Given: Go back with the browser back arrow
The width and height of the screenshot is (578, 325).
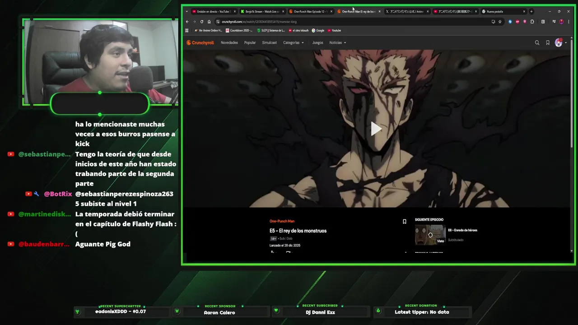Looking at the screenshot, I should click(187, 22).
